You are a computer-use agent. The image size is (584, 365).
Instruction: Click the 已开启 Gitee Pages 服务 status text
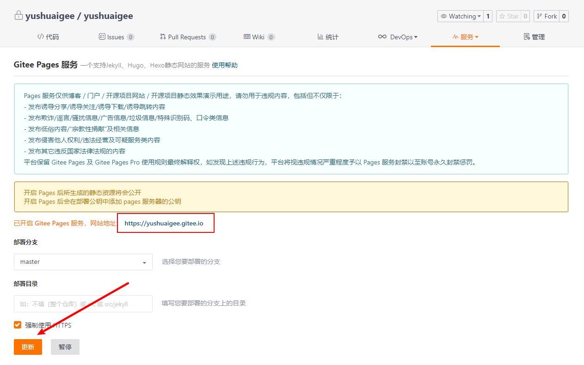pyautogui.click(x=64, y=223)
